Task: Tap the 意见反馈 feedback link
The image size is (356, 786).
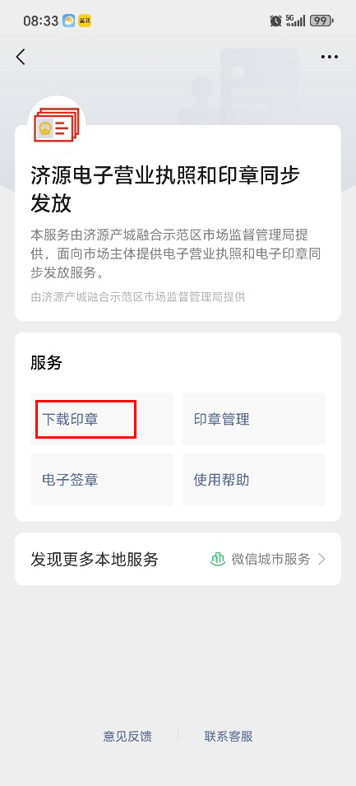Action: click(x=127, y=736)
